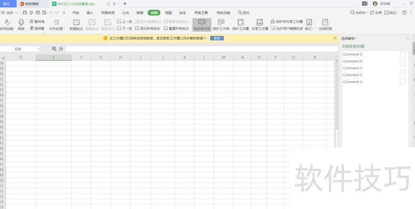The width and height of the screenshot is (415, 209).
Task: Toggle visibility checkbox for Comment 4
Action: coord(403,61)
